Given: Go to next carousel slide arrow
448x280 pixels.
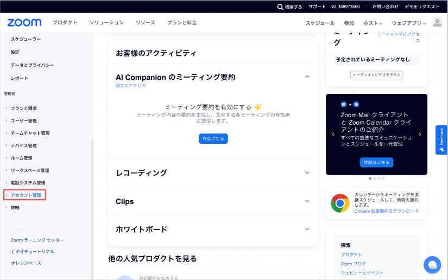Looking at the screenshot, I should (x=420, y=134).
